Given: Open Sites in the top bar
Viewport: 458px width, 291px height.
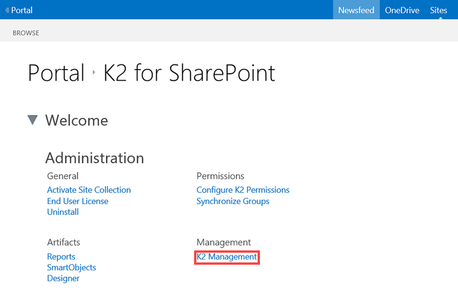Looking at the screenshot, I should 439,10.
